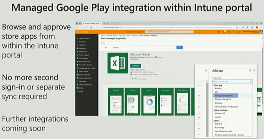This screenshot has width=264, height=139.
Task: Select Windows 10 under Office 365 Suite
Action: click(x=220, y=114)
